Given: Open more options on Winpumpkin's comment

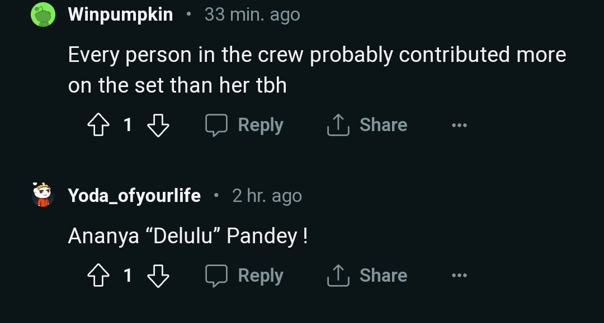Looking at the screenshot, I should click(459, 126).
